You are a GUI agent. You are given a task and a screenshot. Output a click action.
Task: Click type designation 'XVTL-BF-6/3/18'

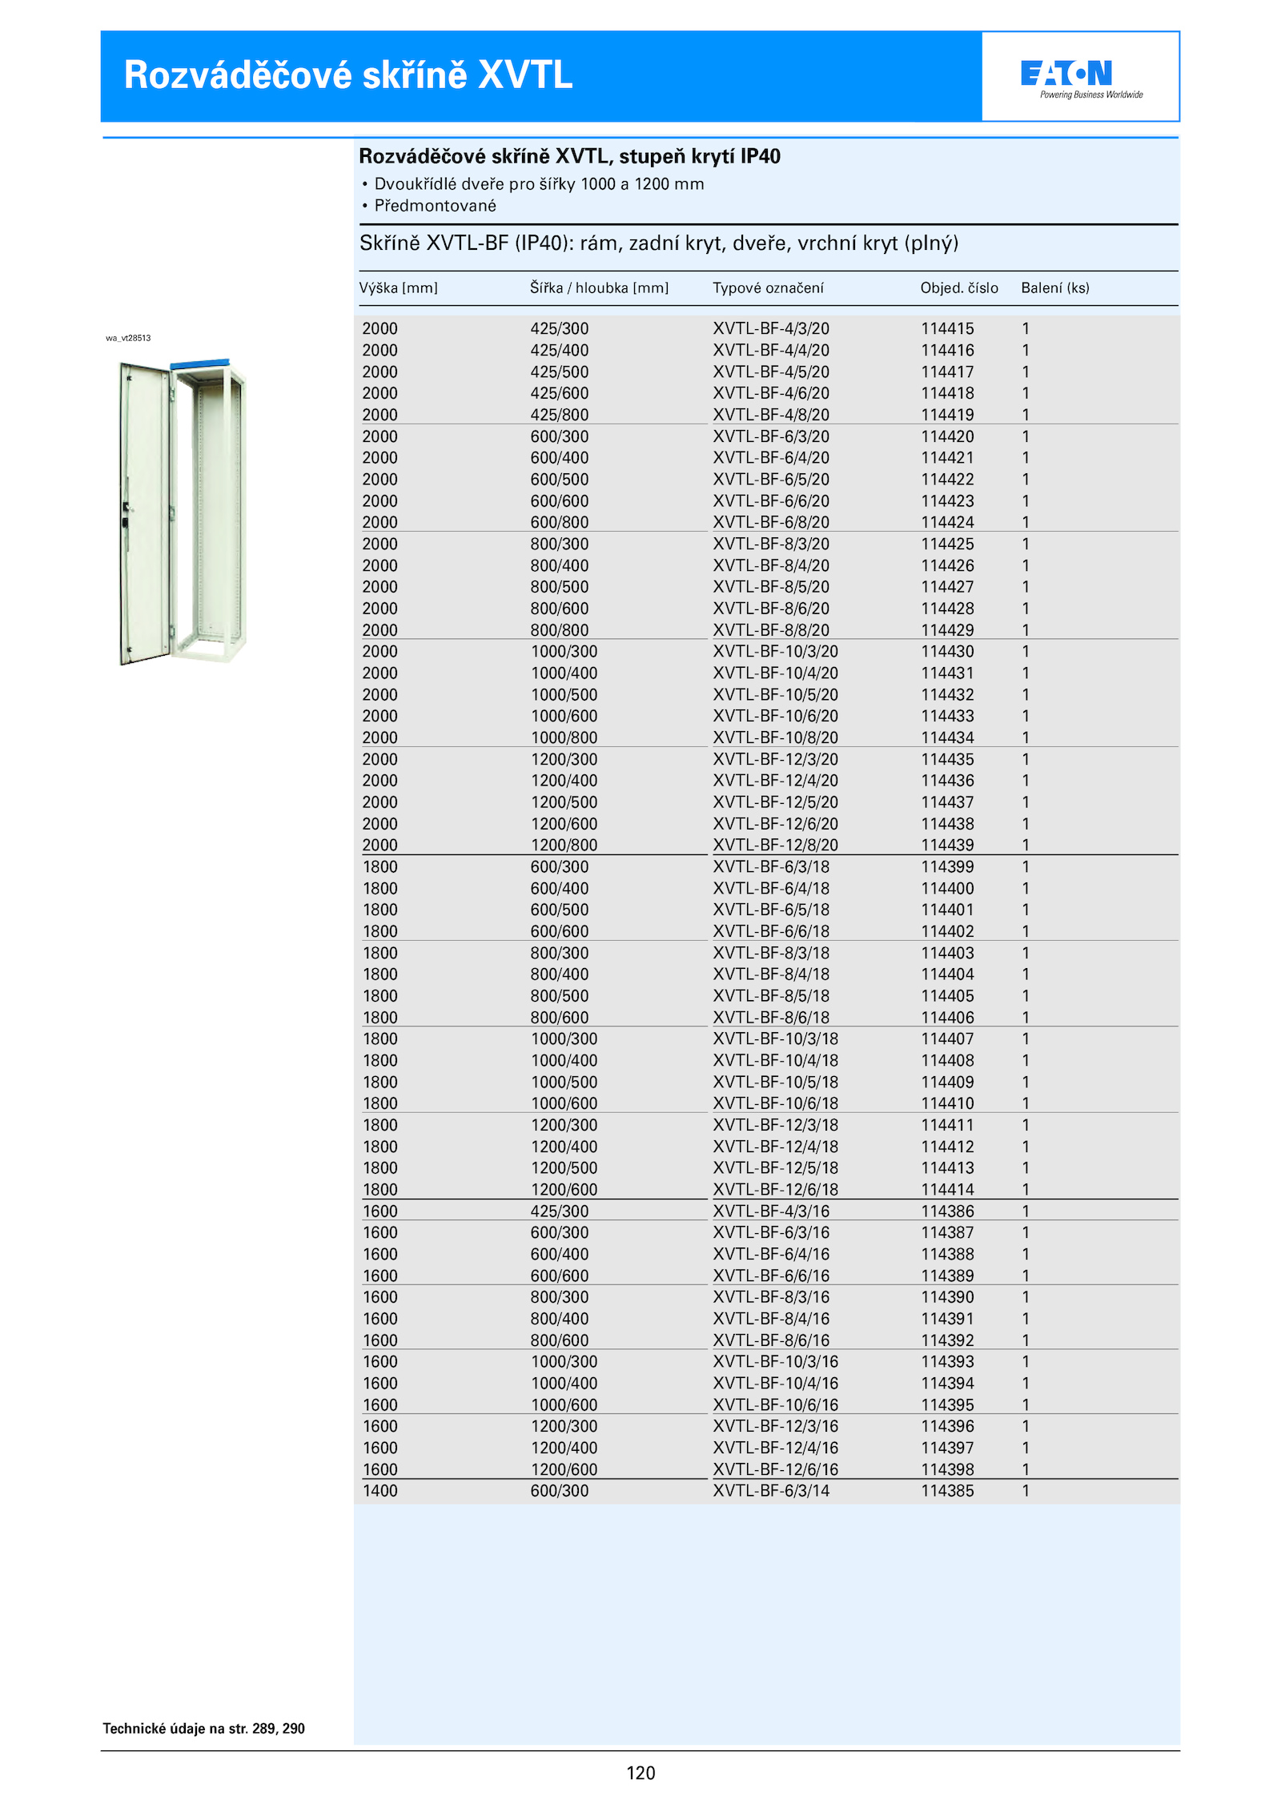[771, 867]
